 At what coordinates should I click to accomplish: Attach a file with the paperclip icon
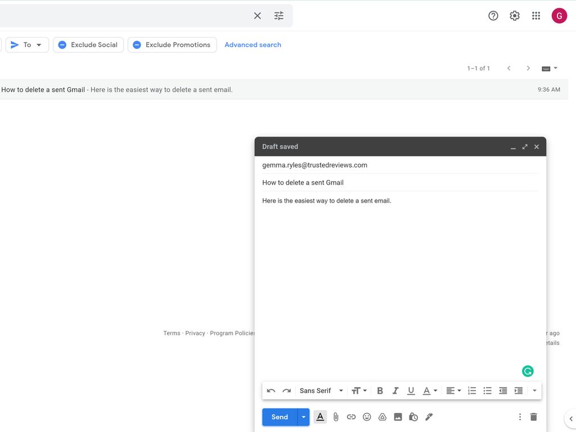tap(336, 417)
